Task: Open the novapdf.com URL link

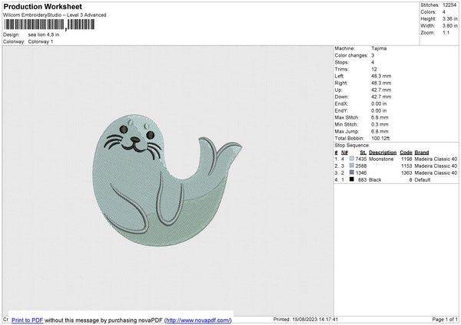Action: 197,320
